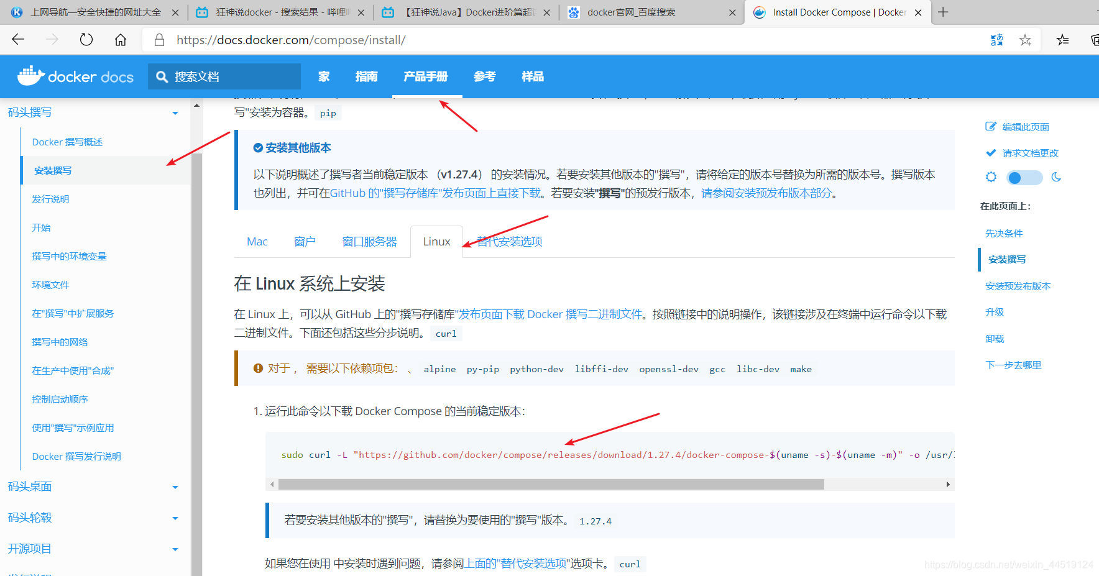1099x576 pixels.
Task: Click the browser back arrow
Action: pos(18,40)
